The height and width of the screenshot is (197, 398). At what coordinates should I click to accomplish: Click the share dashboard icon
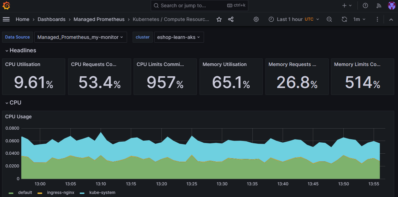pyautogui.click(x=231, y=19)
